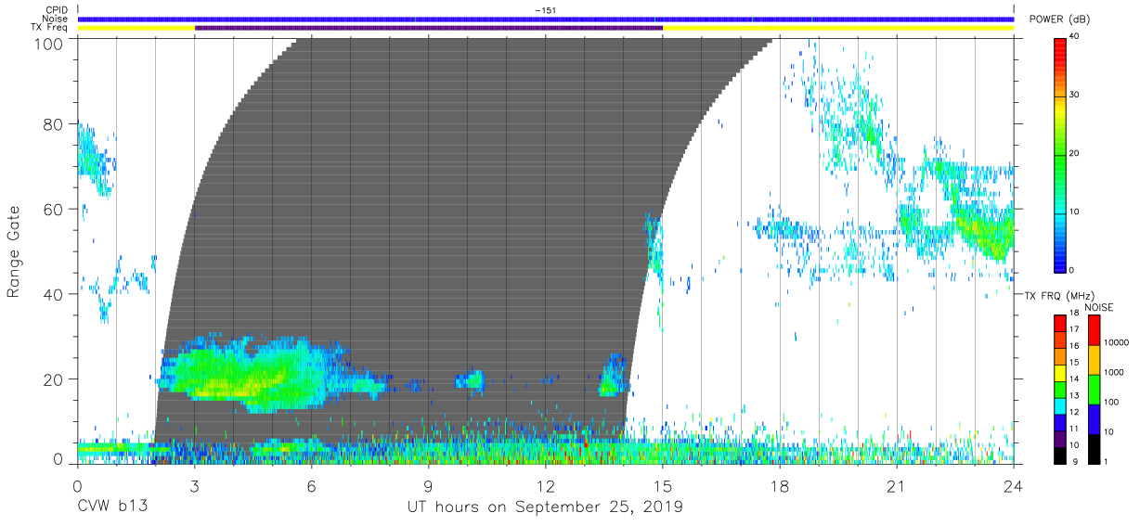Click the x-axis tick label '0'

(x=77, y=485)
